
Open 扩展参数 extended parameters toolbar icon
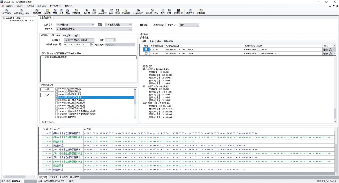click(x=201, y=11)
